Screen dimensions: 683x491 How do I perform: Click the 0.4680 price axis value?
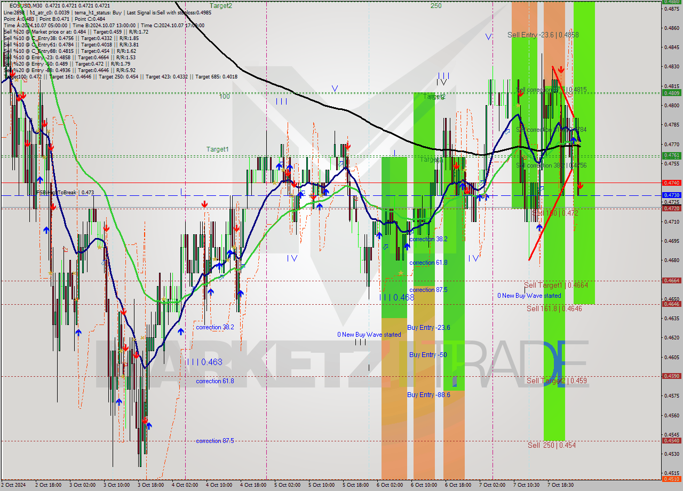pyautogui.click(x=671, y=260)
